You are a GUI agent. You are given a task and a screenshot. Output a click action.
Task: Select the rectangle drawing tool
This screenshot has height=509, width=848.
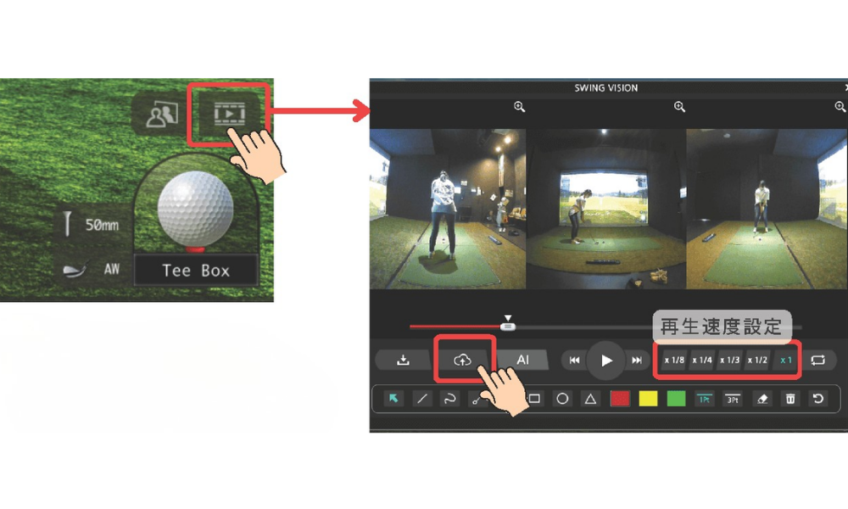[x=534, y=400]
